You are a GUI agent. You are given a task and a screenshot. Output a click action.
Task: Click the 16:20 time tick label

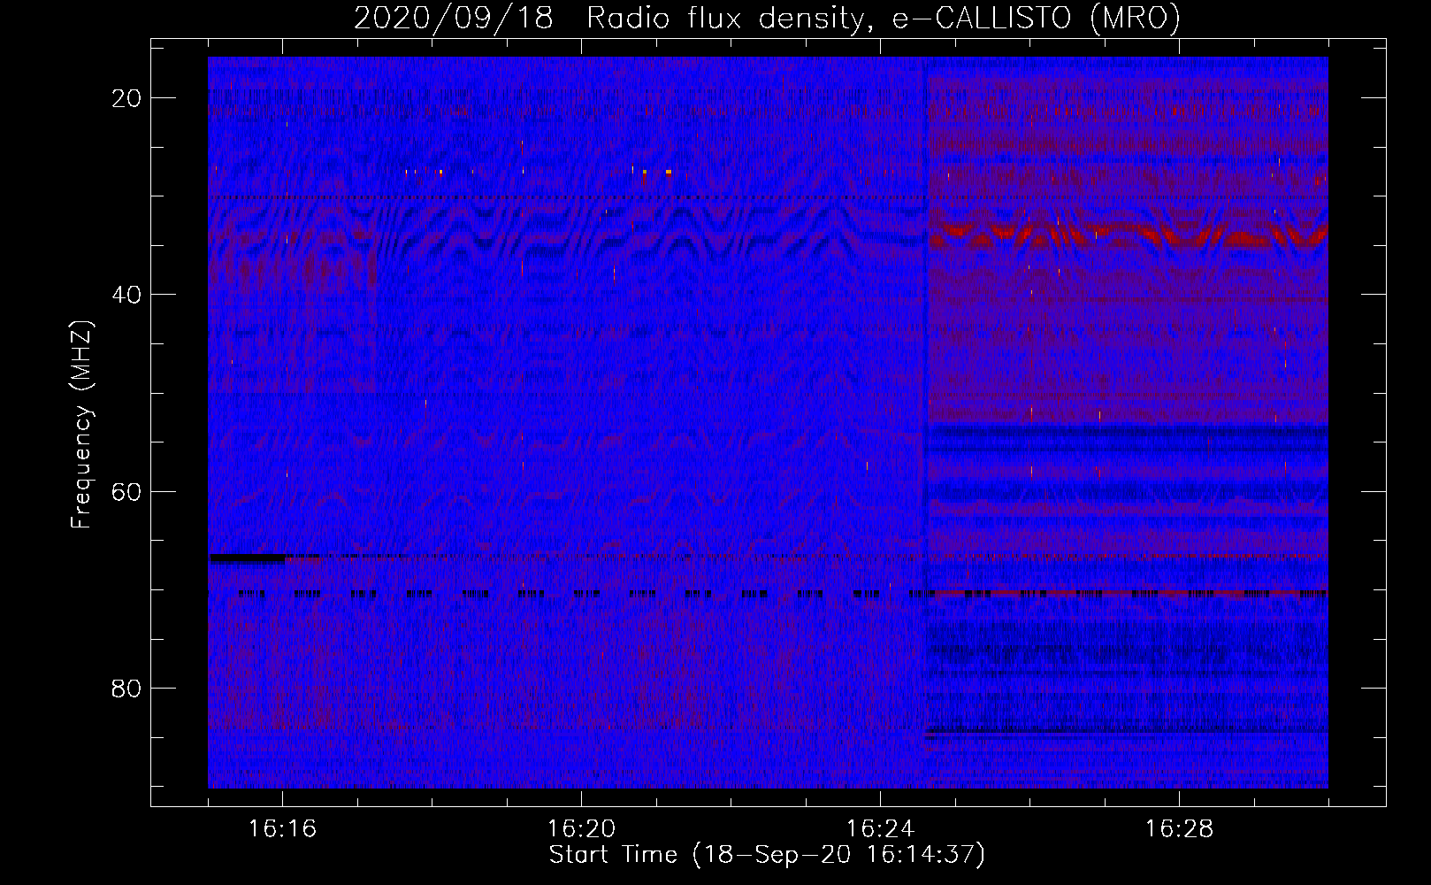581,829
